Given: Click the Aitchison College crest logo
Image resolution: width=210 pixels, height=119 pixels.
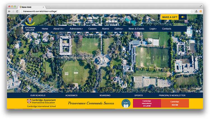Looking at the screenshot, I should coord(30,21).
